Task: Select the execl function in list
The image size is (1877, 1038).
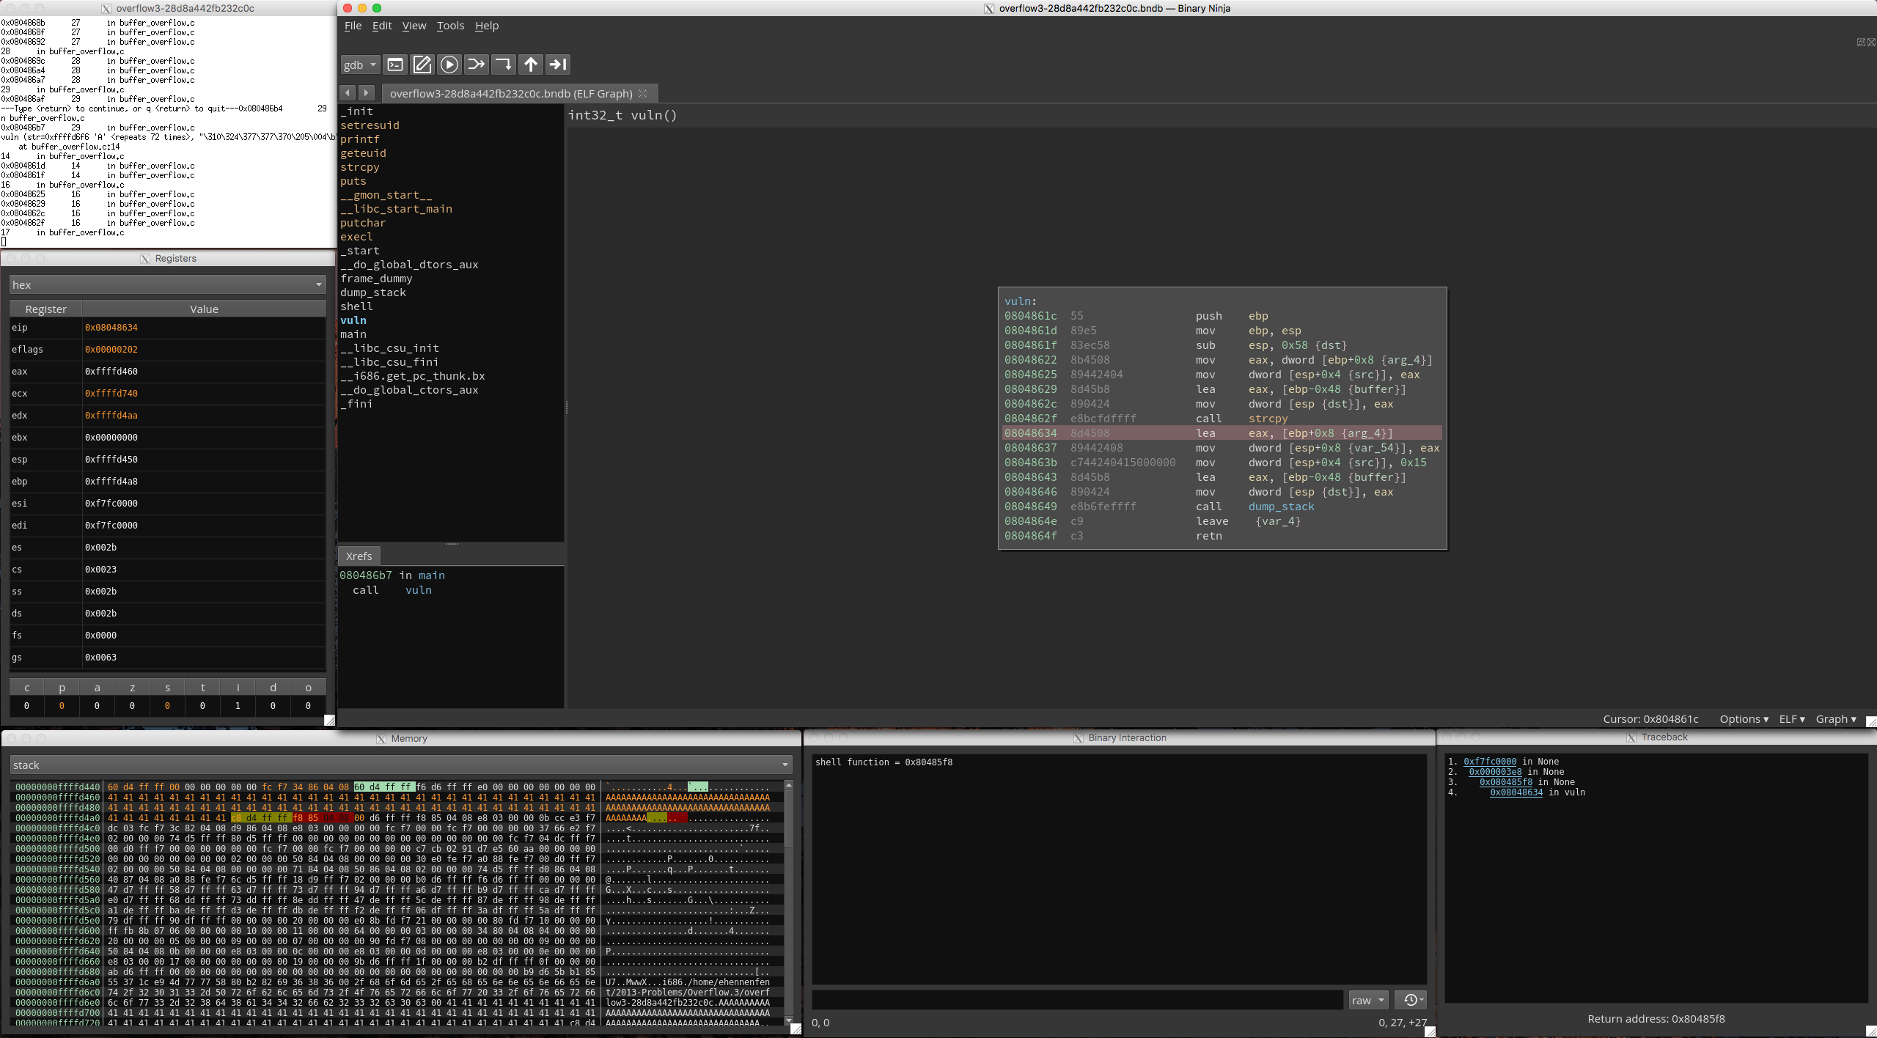Action: click(356, 237)
